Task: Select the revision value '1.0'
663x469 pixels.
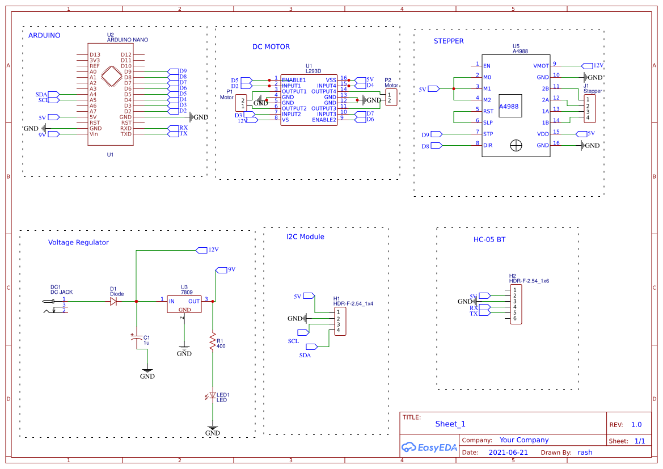Action: (x=636, y=425)
